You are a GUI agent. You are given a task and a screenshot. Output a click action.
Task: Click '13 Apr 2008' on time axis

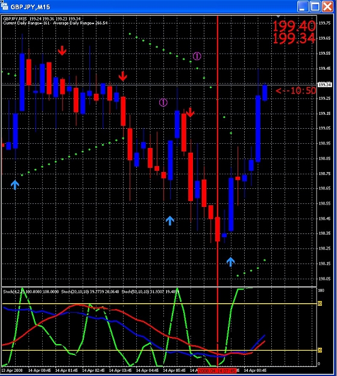point(12,370)
